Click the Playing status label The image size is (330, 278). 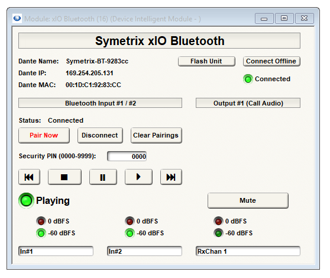(x=53, y=200)
